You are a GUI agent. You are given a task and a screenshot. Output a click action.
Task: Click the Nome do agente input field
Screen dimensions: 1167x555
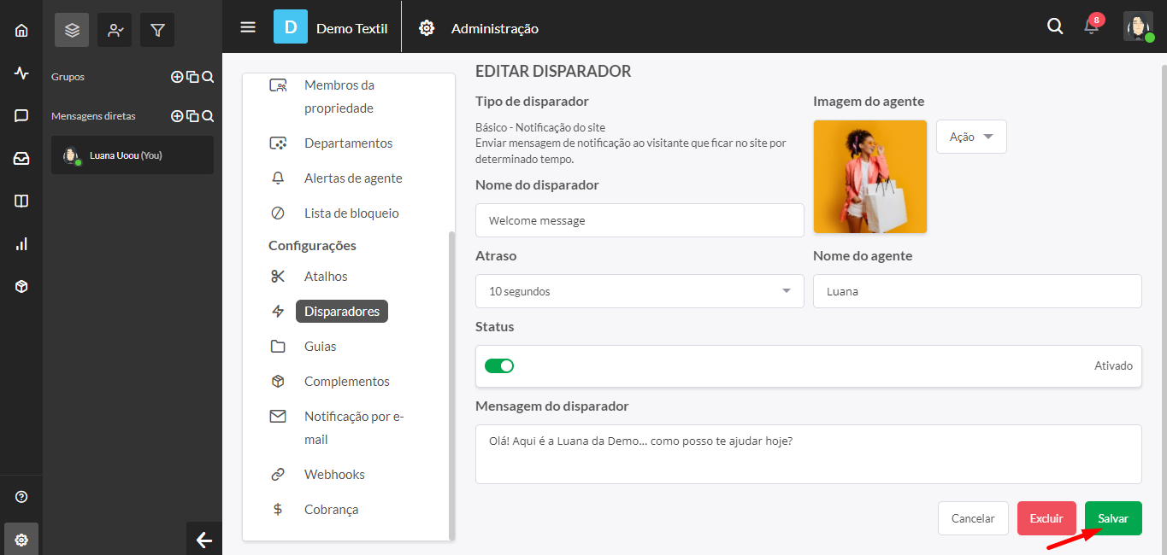(977, 291)
